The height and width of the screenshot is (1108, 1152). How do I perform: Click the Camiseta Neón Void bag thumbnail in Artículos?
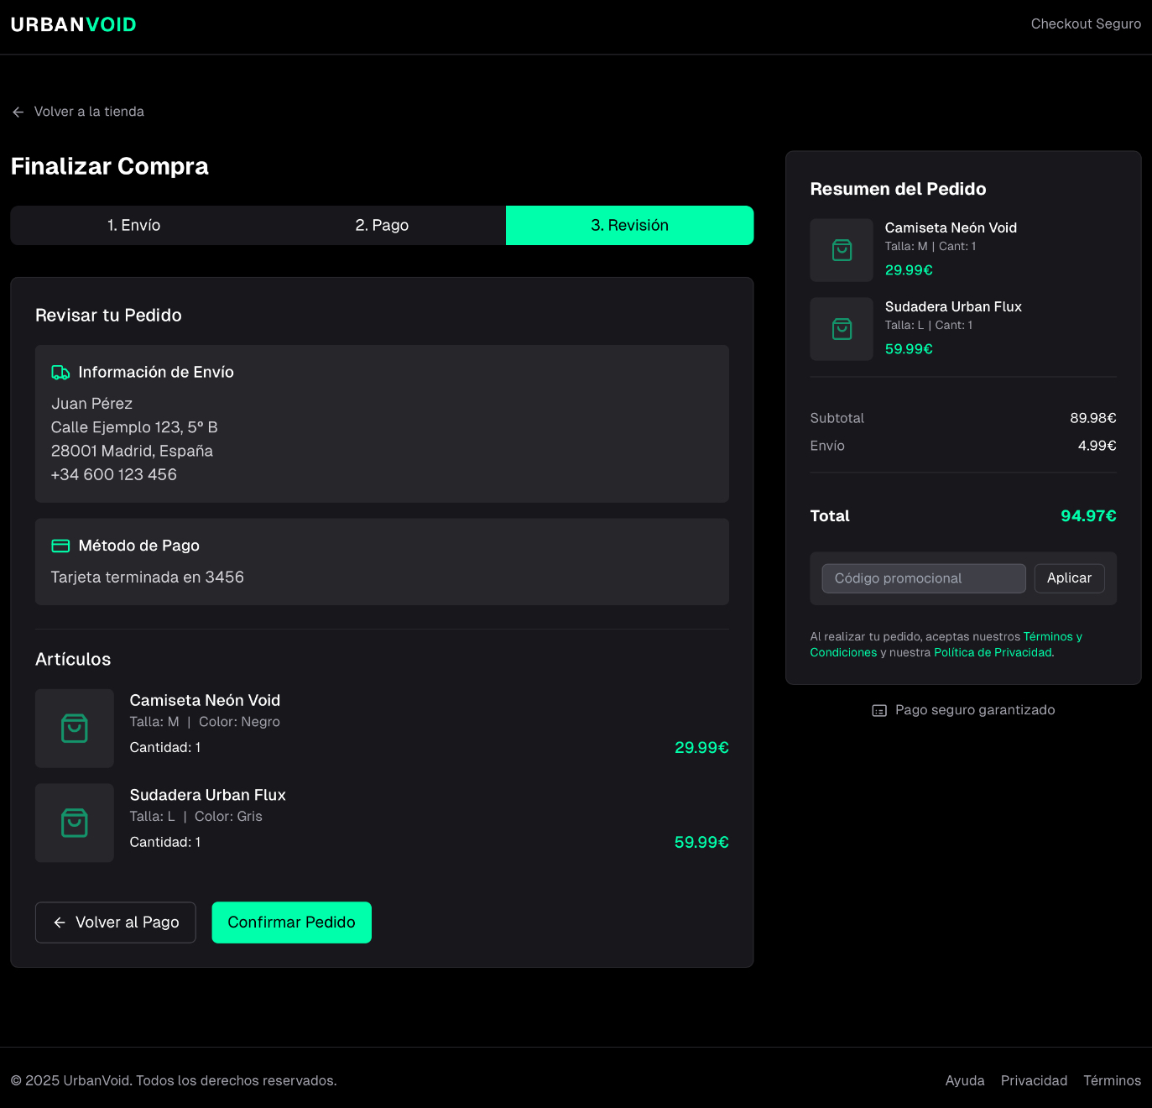click(75, 729)
